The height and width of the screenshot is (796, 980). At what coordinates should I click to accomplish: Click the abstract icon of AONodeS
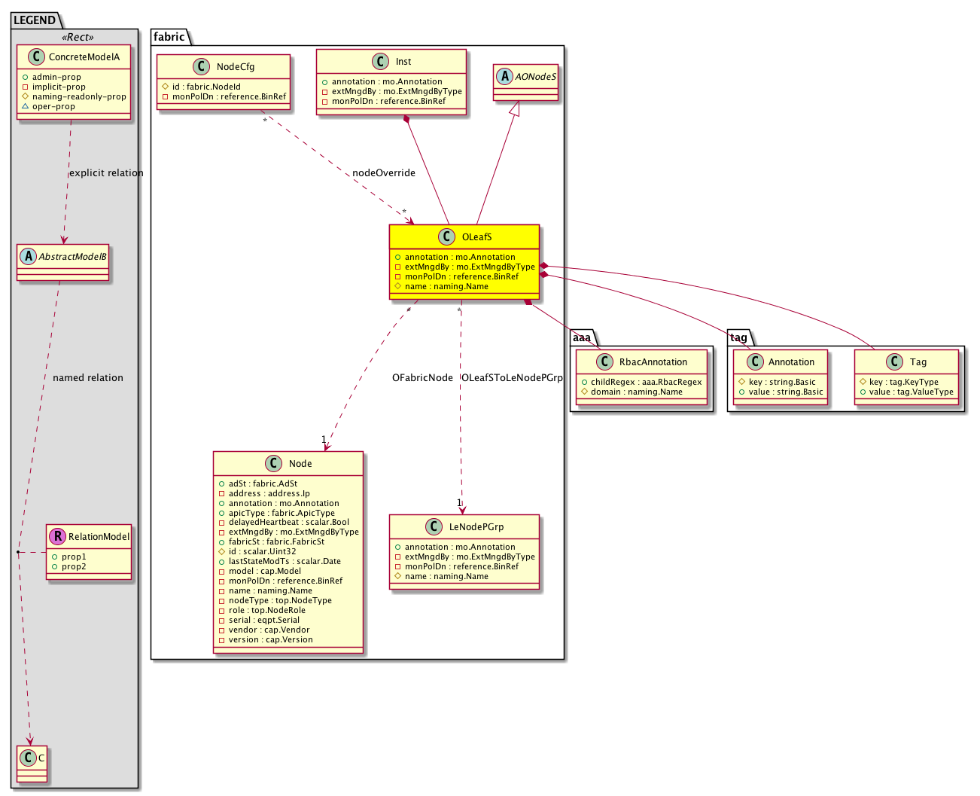pyautogui.click(x=504, y=77)
